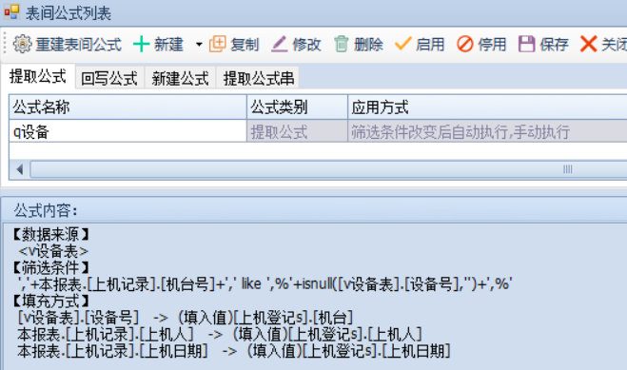Switch to the 回写公式 tab

(x=109, y=78)
